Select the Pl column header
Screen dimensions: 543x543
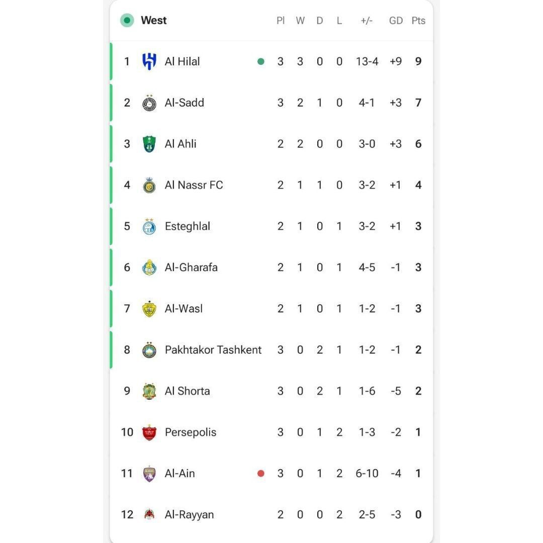(x=281, y=21)
